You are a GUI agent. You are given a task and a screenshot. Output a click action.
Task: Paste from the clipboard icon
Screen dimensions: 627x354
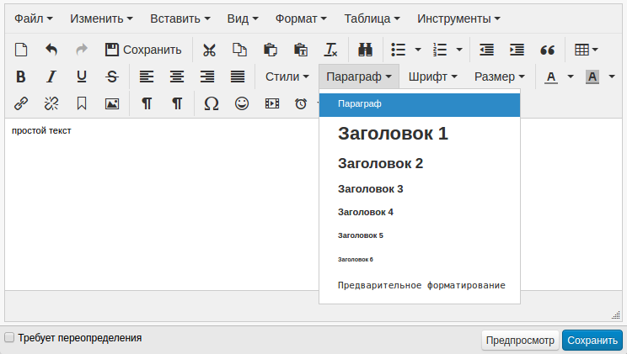point(270,50)
